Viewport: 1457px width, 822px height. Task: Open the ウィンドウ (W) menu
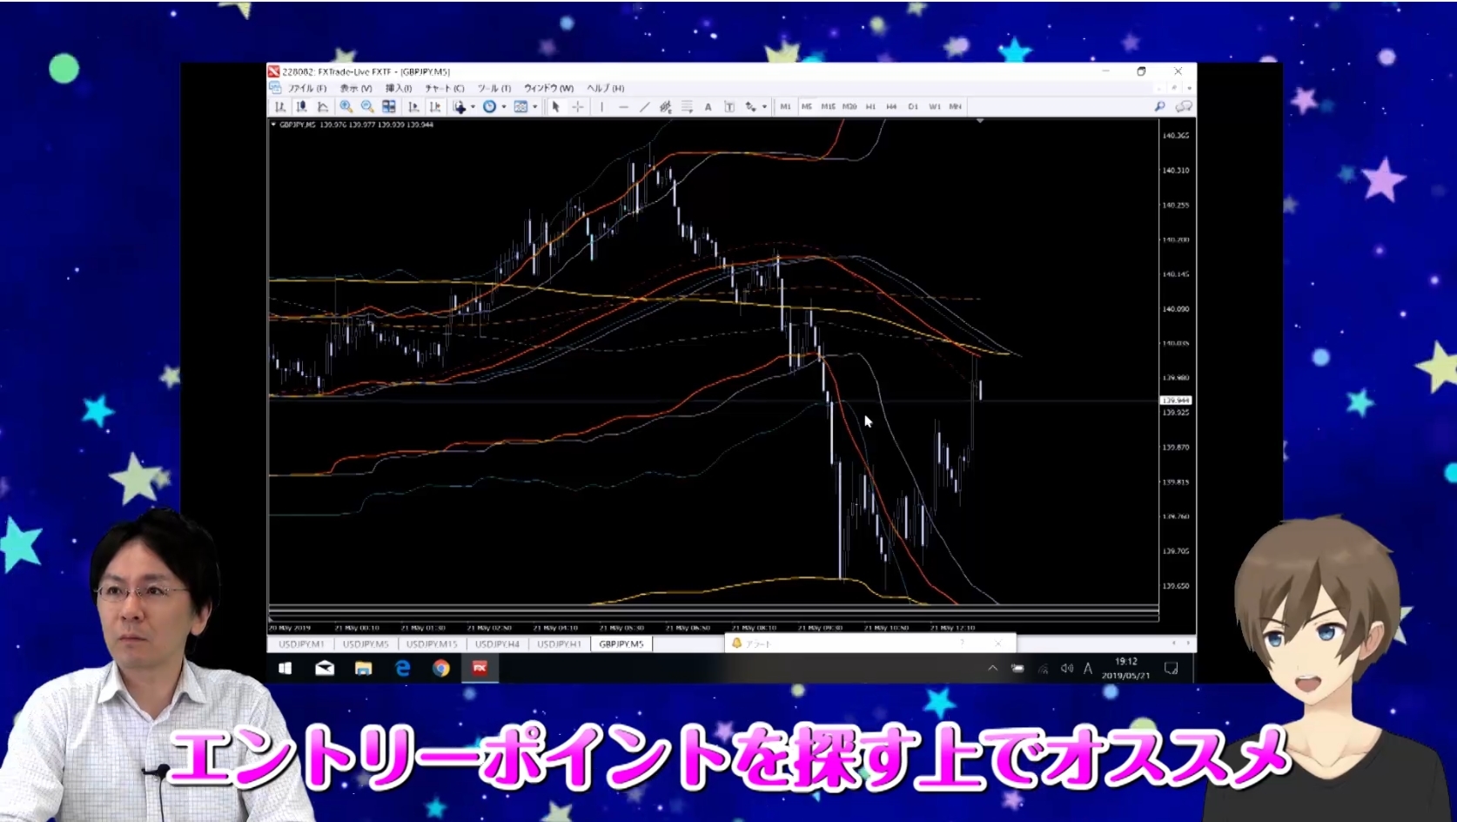548,88
